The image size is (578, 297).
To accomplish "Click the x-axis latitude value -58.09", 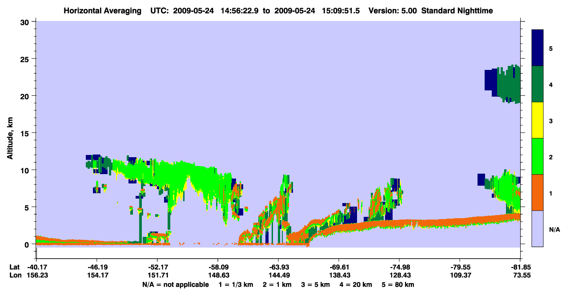I will click(x=217, y=267).
